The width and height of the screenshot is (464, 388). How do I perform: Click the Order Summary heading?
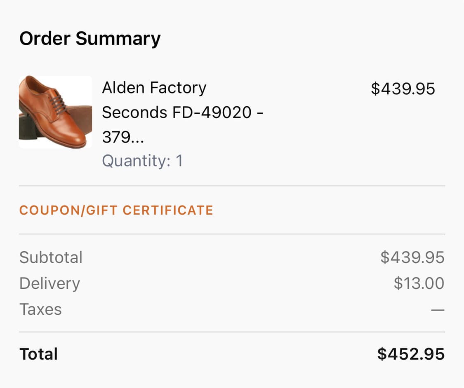pyautogui.click(x=90, y=39)
